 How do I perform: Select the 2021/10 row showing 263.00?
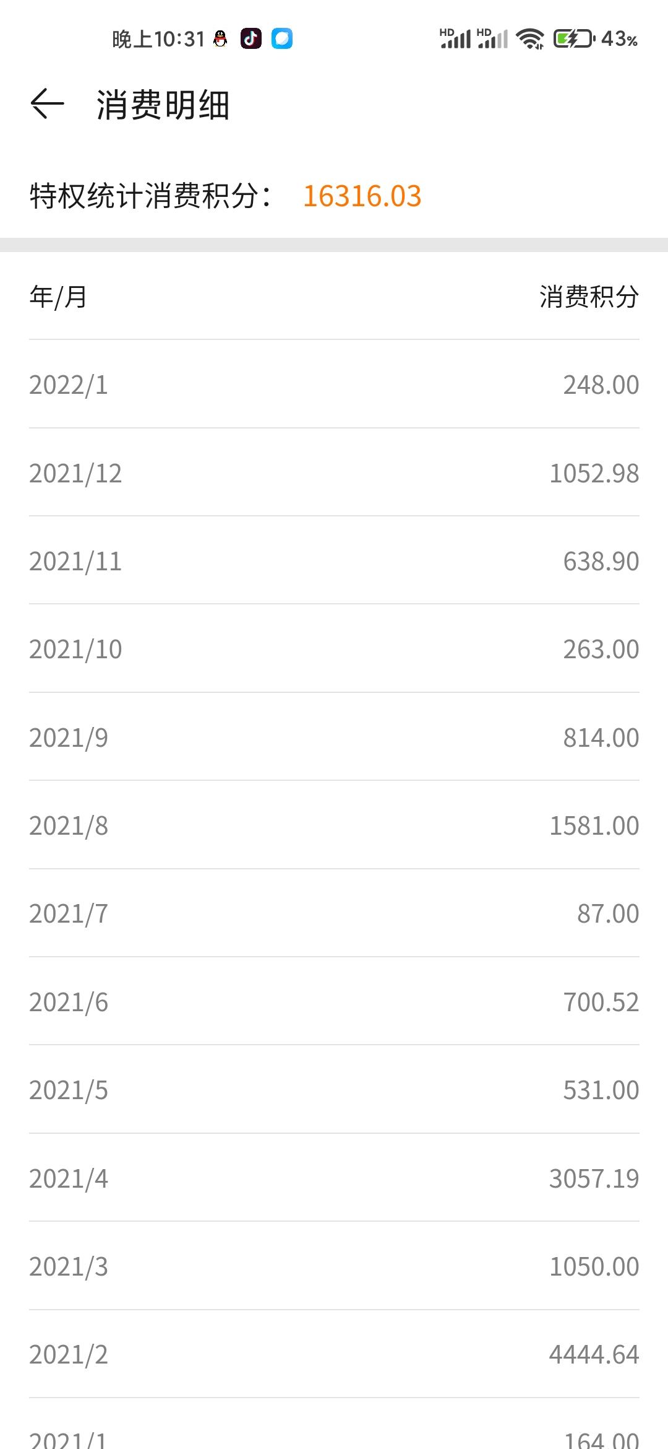point(334,649)
